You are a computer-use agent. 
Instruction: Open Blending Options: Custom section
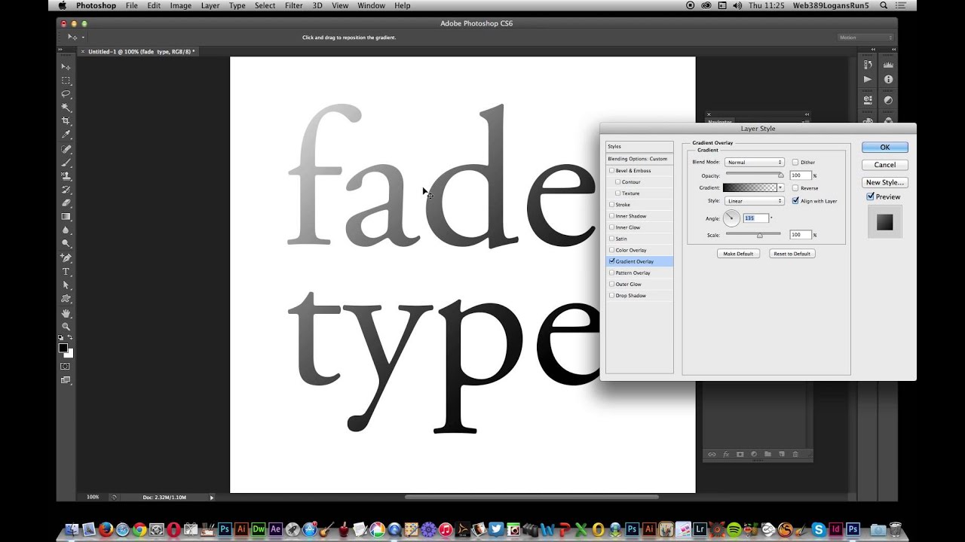point(639,159)
